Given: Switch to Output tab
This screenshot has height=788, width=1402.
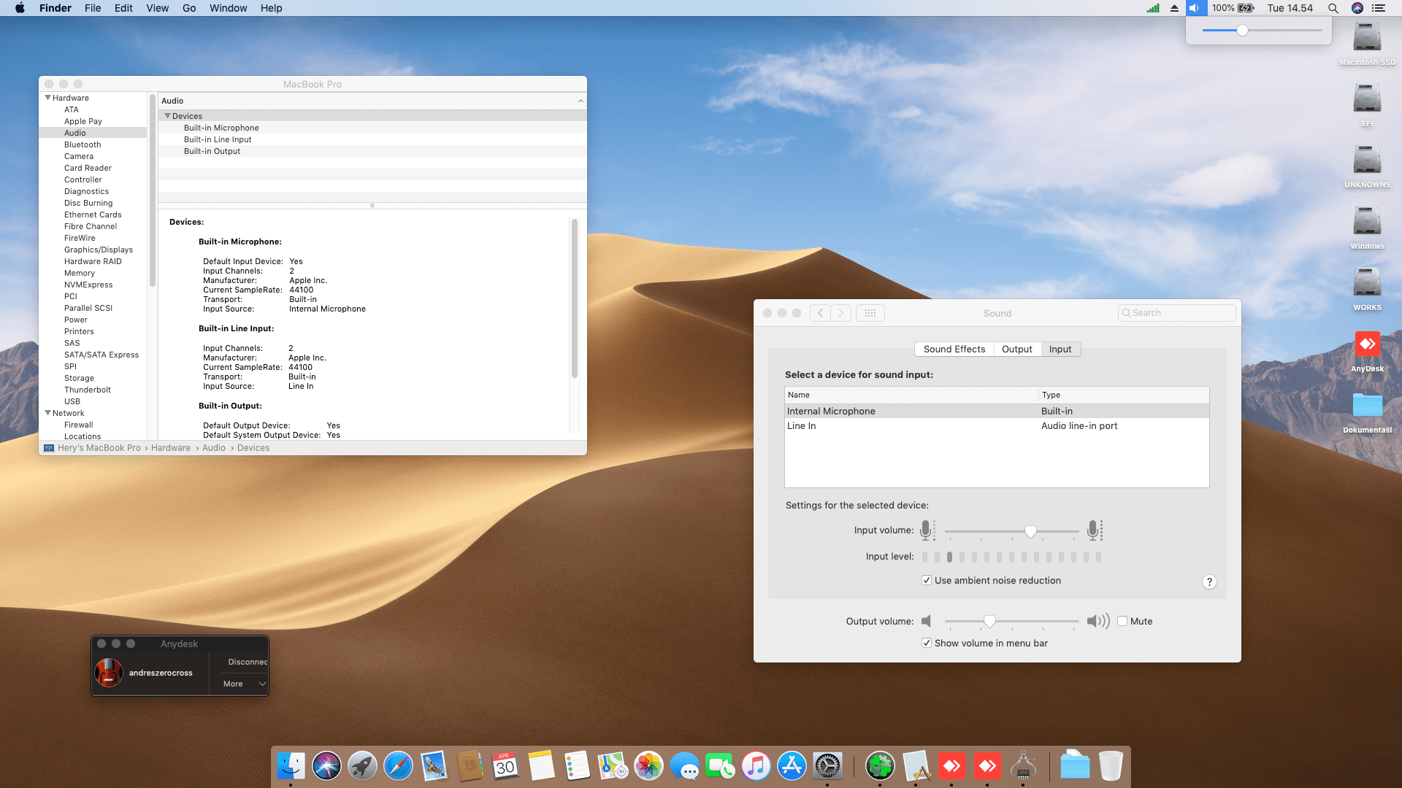Looking at the screenshot, I should click(1016, 349).
